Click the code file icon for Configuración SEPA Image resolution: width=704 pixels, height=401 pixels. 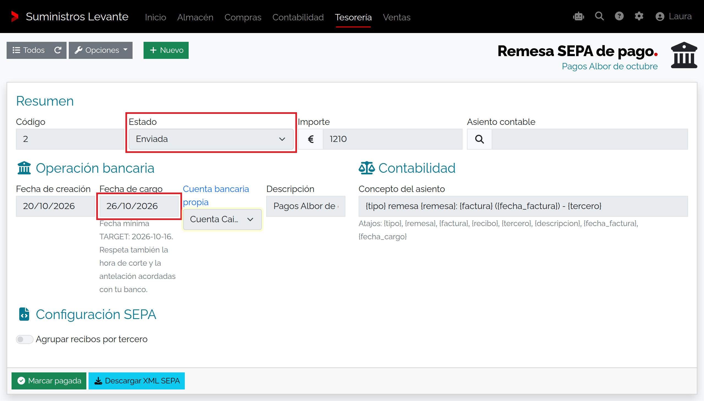pos(24,314)
